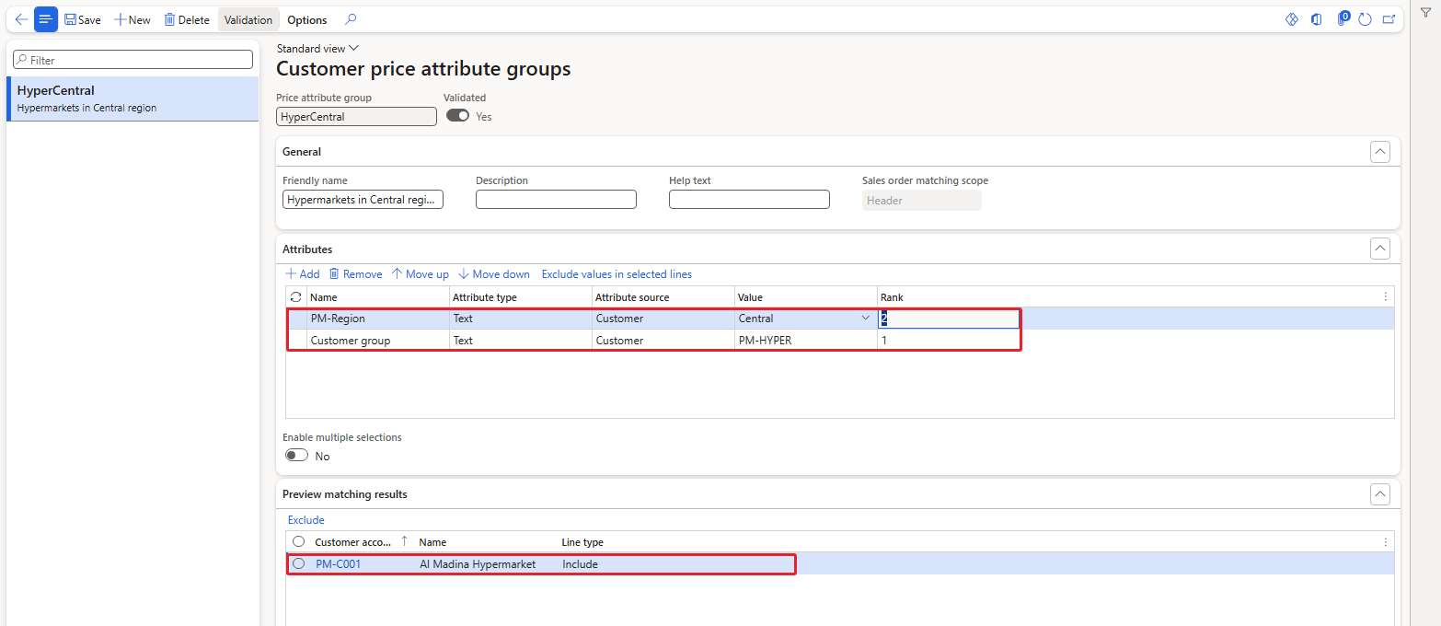Viewport: 1441px width, 626px height.
Task: Open Power Apps diamond icon
Action: (x=1292, y=19)
